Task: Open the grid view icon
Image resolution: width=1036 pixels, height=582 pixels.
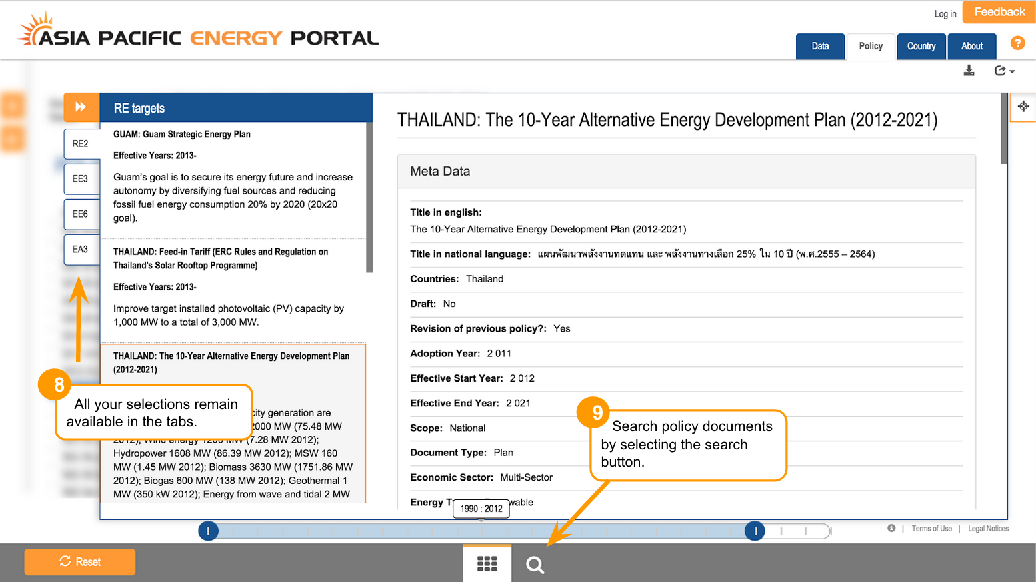Action: tap(487, 564)
